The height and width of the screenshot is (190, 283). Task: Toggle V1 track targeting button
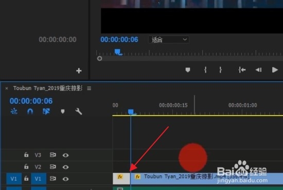(x=39, y=179)
